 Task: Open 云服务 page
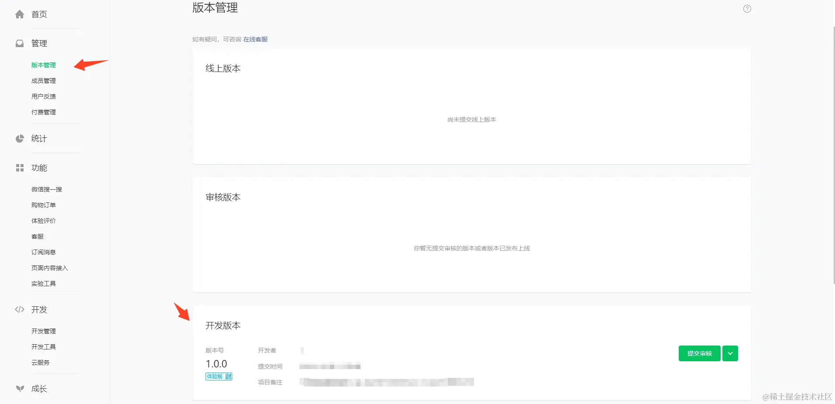tap(41, 363)
